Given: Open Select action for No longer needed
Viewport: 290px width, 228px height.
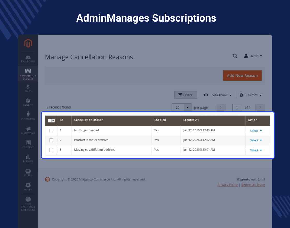Looking at the screenshot, I should click(x=256, y=131).
